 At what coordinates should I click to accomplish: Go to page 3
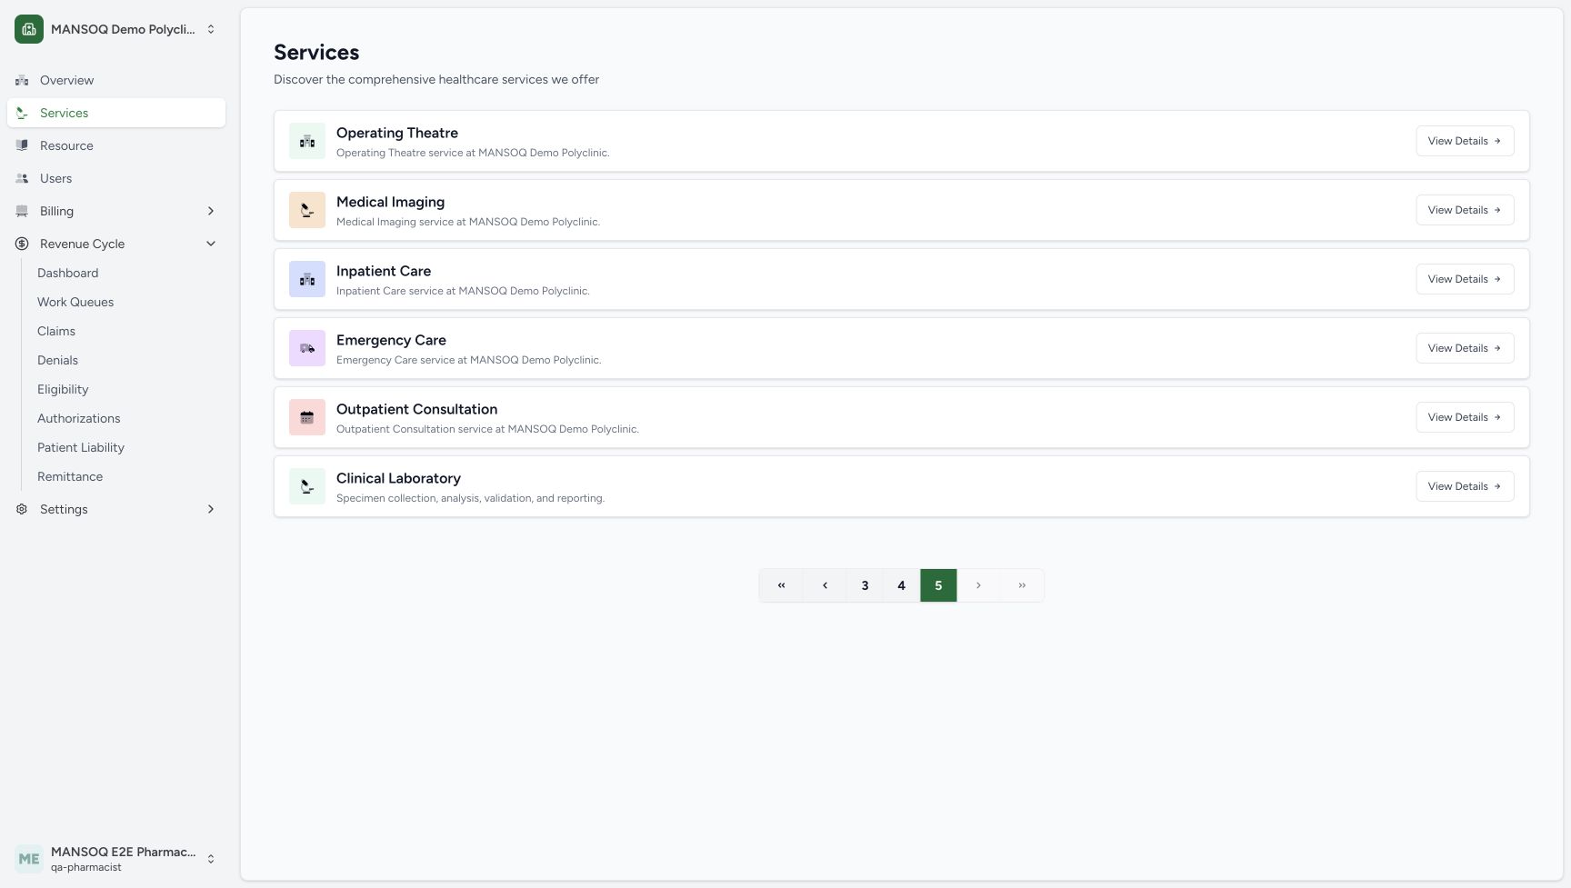865,585
